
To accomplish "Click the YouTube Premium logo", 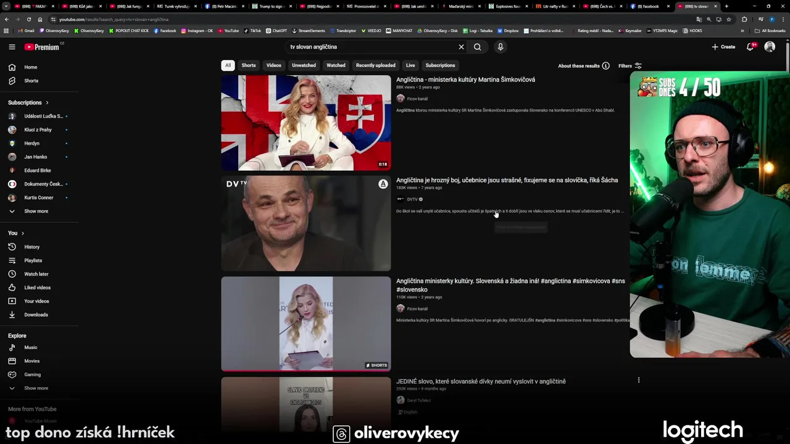I will [x=42, y=47].
